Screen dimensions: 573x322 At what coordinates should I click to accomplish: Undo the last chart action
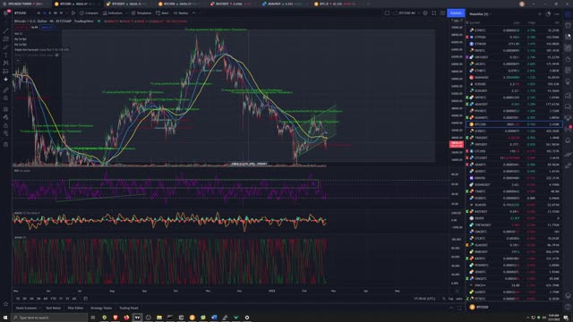pyautogui.click(x=194, y=13)
